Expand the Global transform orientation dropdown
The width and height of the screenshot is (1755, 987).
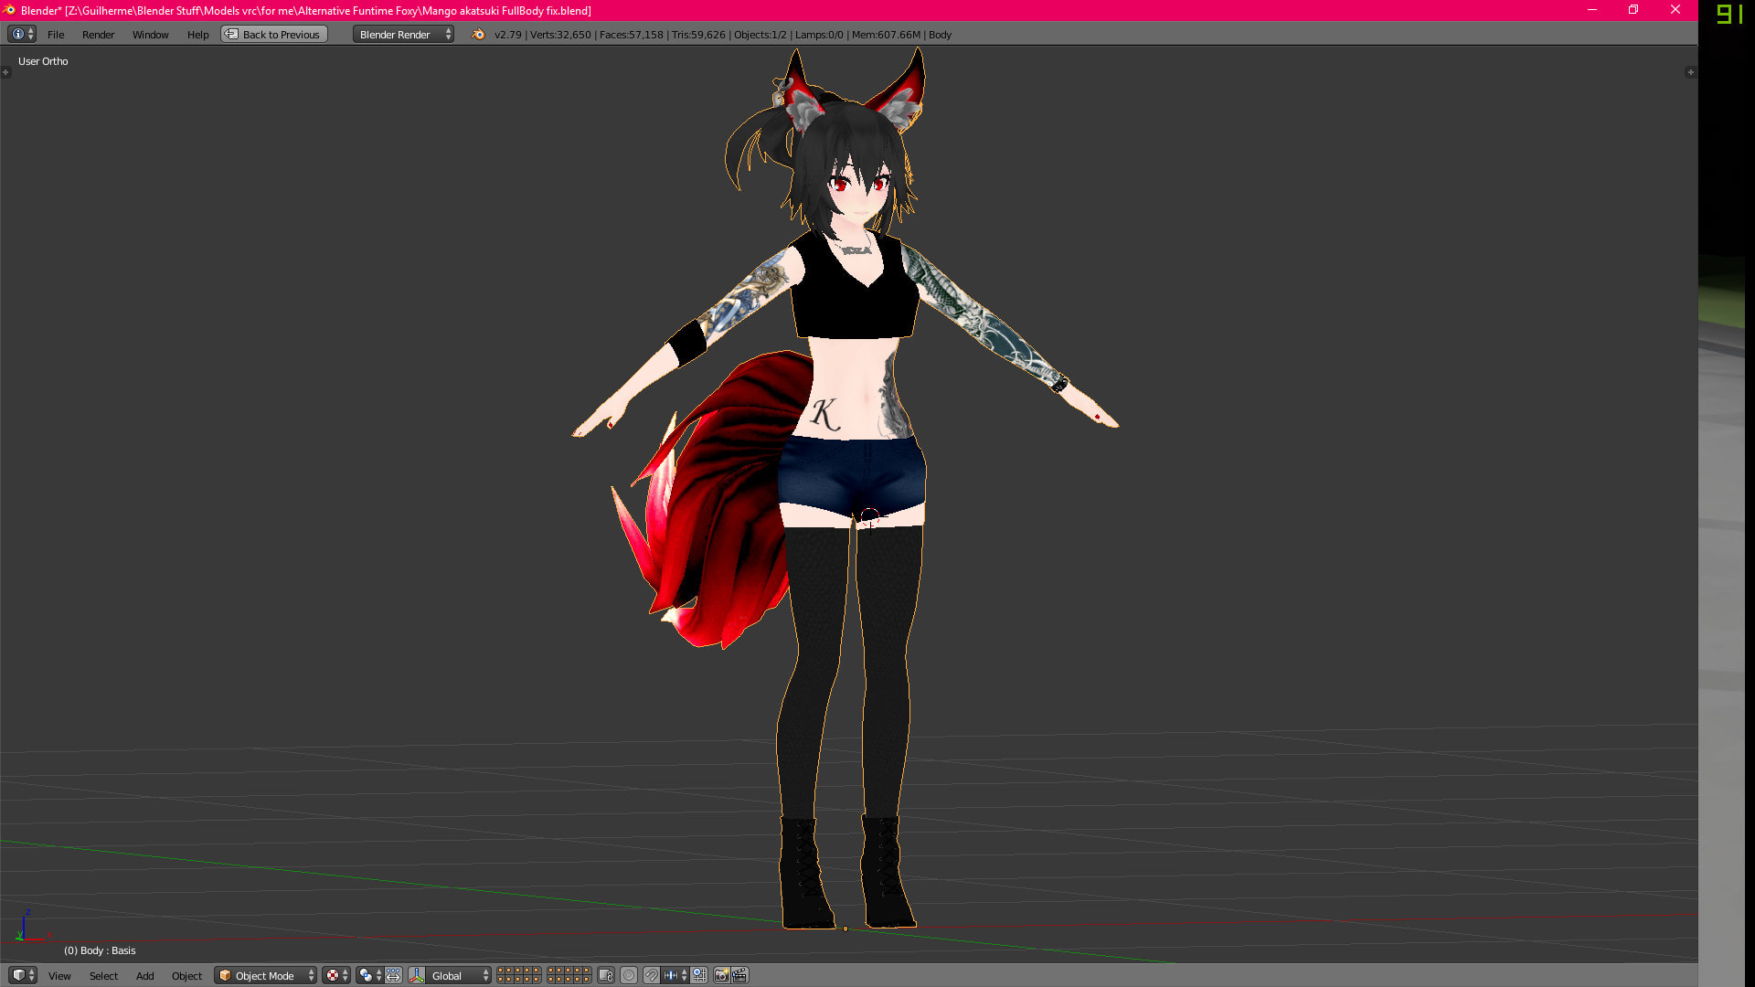point(460,975)
